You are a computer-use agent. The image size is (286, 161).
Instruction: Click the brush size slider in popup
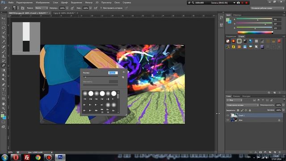tap(101, 77)
